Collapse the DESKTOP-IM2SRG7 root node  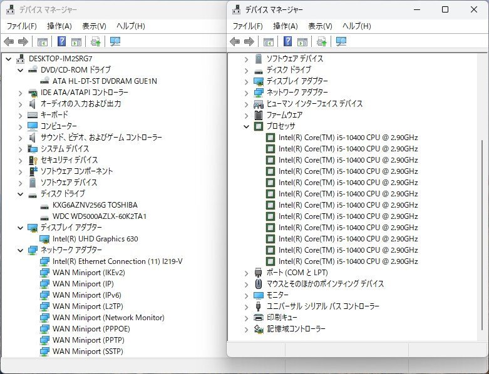[8, 59]
